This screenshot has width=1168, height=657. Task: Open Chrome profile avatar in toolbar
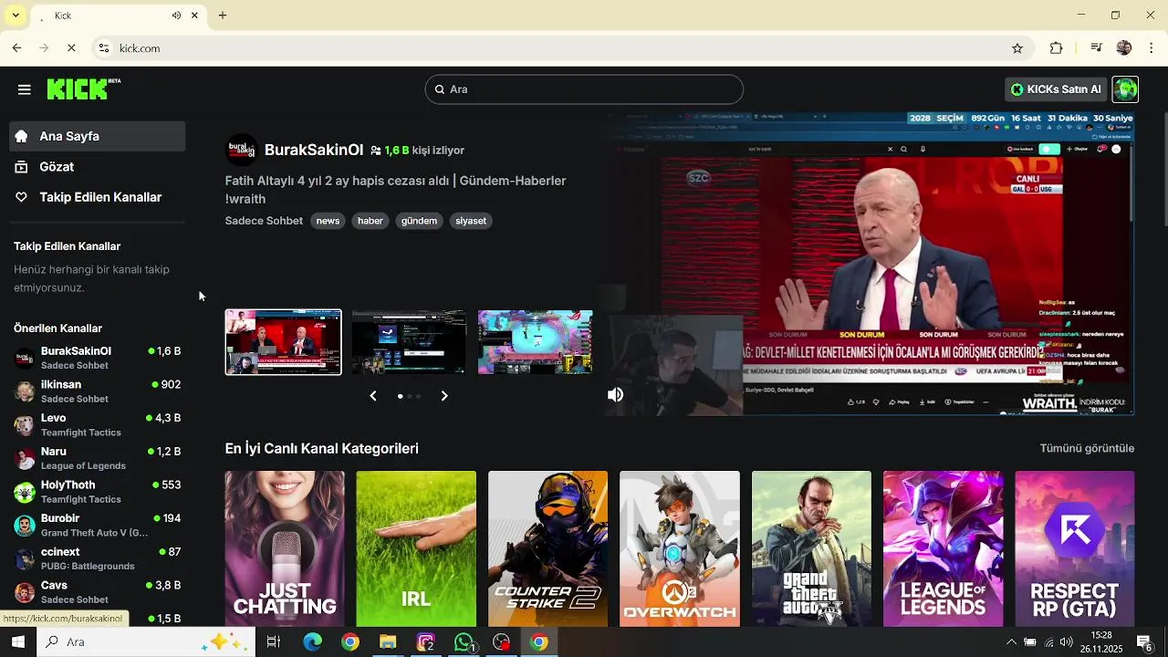point(1124,48)
